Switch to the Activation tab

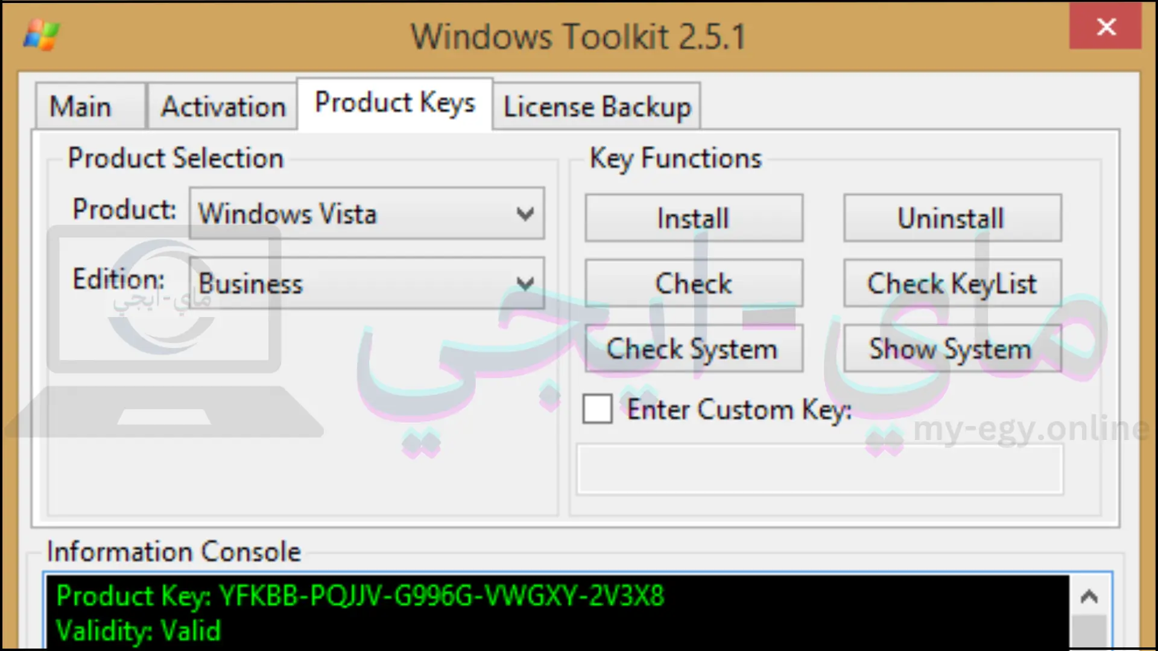tap(221, 105)
